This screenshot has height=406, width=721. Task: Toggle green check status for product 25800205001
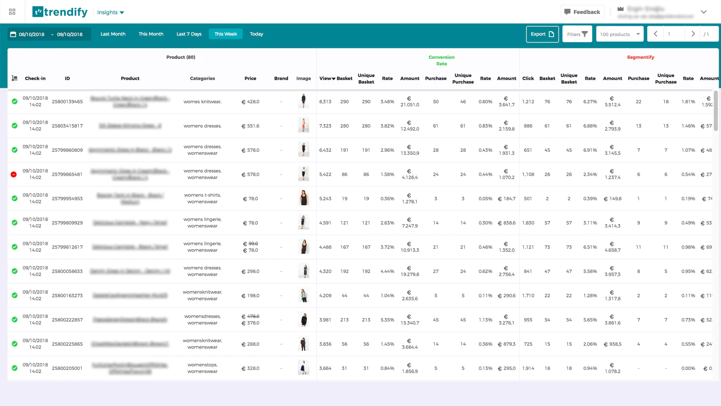(x=14, y=368)
